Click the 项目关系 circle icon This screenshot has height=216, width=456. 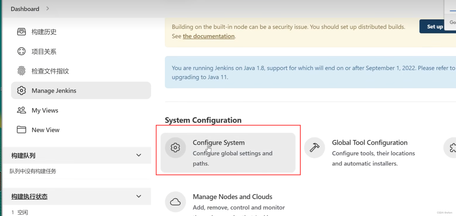21,51
